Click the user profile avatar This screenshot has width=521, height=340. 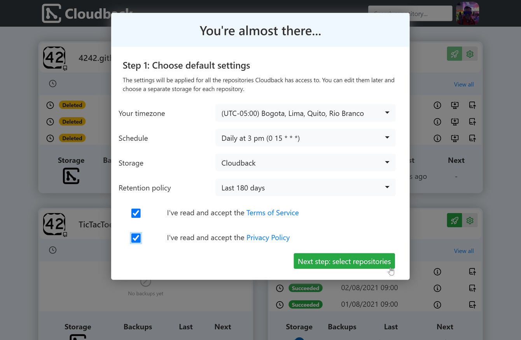(467, 13)
